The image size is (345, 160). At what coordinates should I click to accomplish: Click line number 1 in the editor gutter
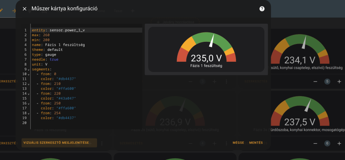click(25, 30)
